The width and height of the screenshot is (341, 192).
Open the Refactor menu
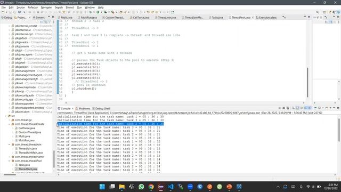point(33,7)
